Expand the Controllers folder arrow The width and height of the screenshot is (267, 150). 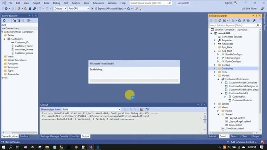(214, 68)
